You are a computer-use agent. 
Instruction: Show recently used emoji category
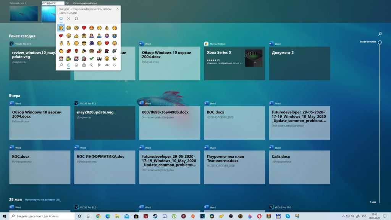point(69,65)
